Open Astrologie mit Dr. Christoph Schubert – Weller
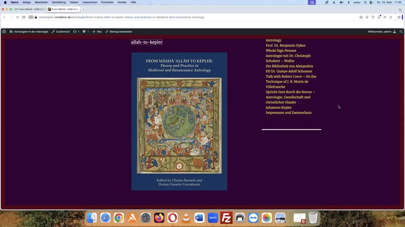405x227 pixels. point(288,58)
